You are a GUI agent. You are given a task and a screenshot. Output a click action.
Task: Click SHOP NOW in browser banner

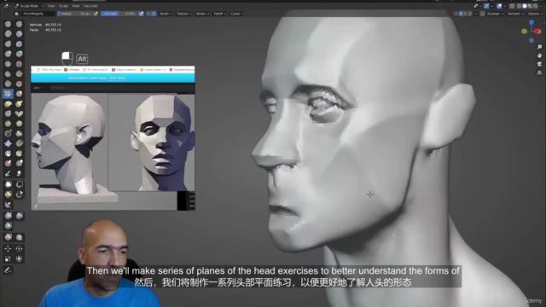(x=117, y=78)
